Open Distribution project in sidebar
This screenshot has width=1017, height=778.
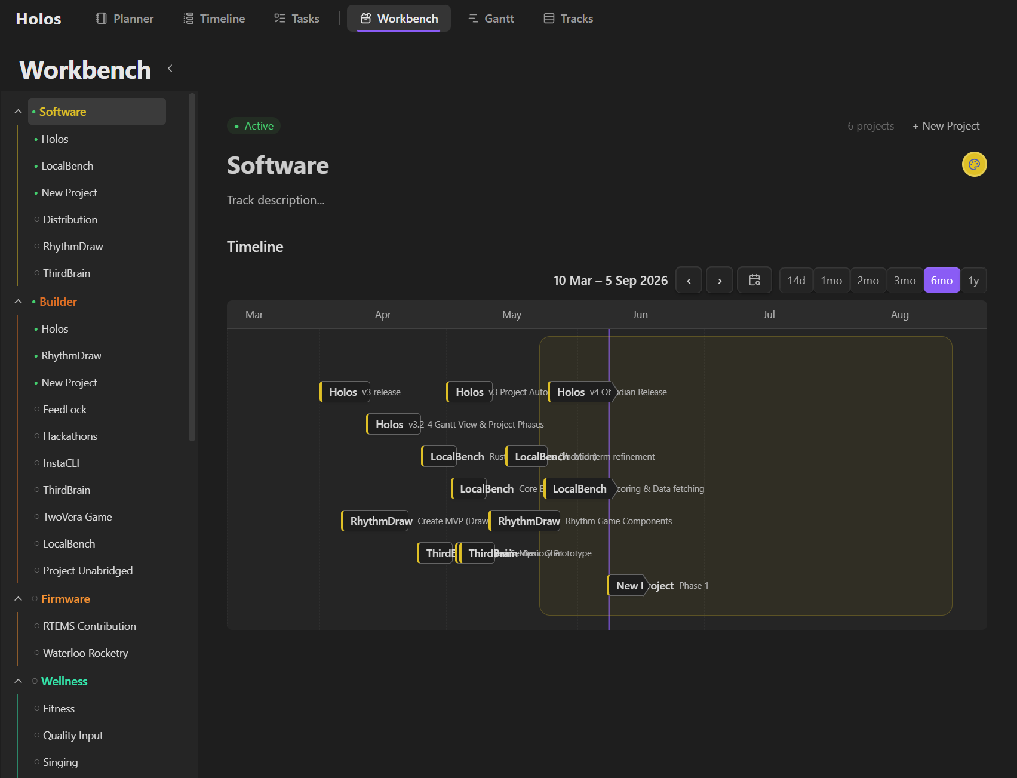[x=70, y=220]
